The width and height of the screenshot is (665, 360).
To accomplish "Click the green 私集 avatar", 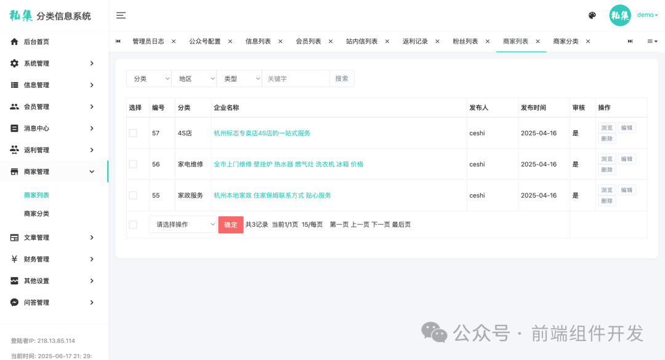I will point(620,15).
